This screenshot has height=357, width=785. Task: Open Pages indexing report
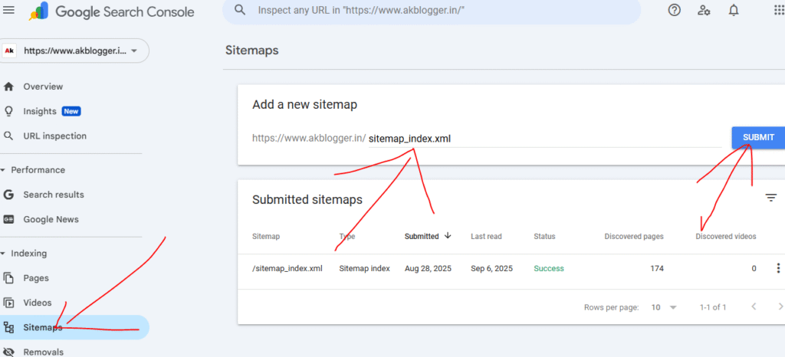tap(36, 278)
